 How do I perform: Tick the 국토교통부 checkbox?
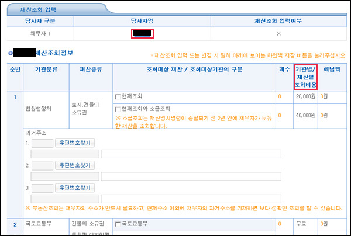pyautogui.click(x=118, y=224)
